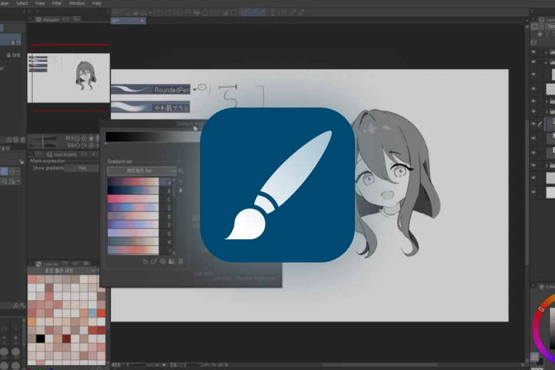This screenshot has height=370, width=555.
Task: Open the Window menu
Action: click(x=76, y=3)
